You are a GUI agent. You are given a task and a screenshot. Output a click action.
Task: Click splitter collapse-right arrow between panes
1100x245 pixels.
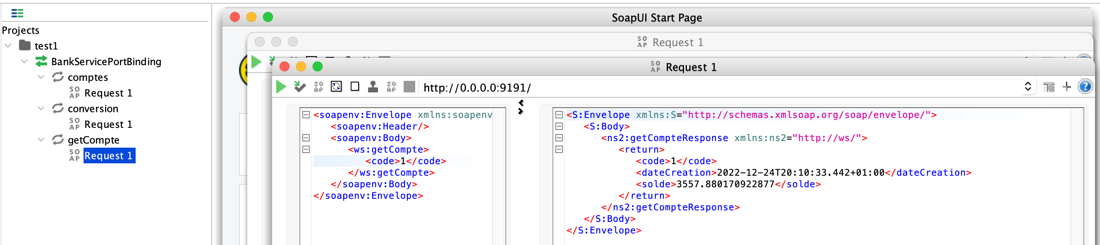(521, 111)
